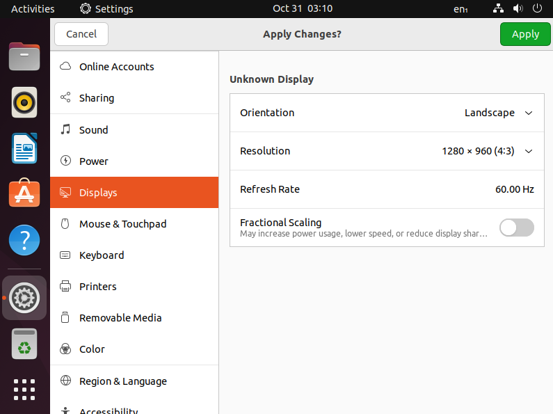553x414 pixels.
Task: Open the network status icon in top bar
Action: click(x=498, y=8)
